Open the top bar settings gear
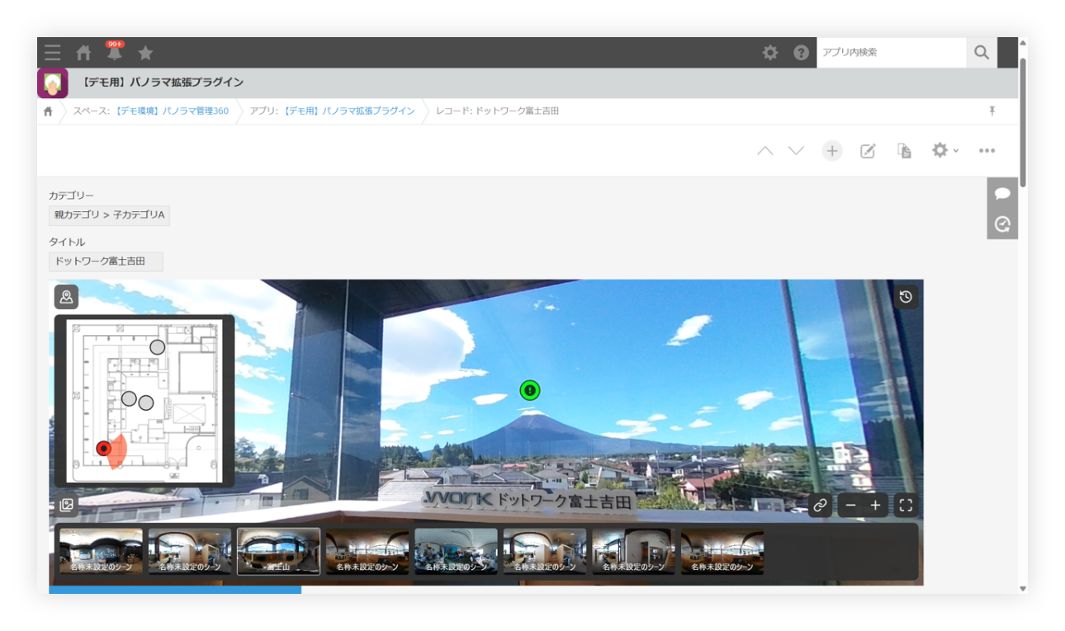Viewport: 1065px width, 631px height. pyautogui.click(x=770, y=53)
